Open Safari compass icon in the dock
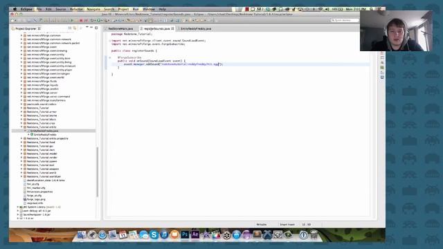The height and width of the screenshot is (249, 443). tap(102, 234)
